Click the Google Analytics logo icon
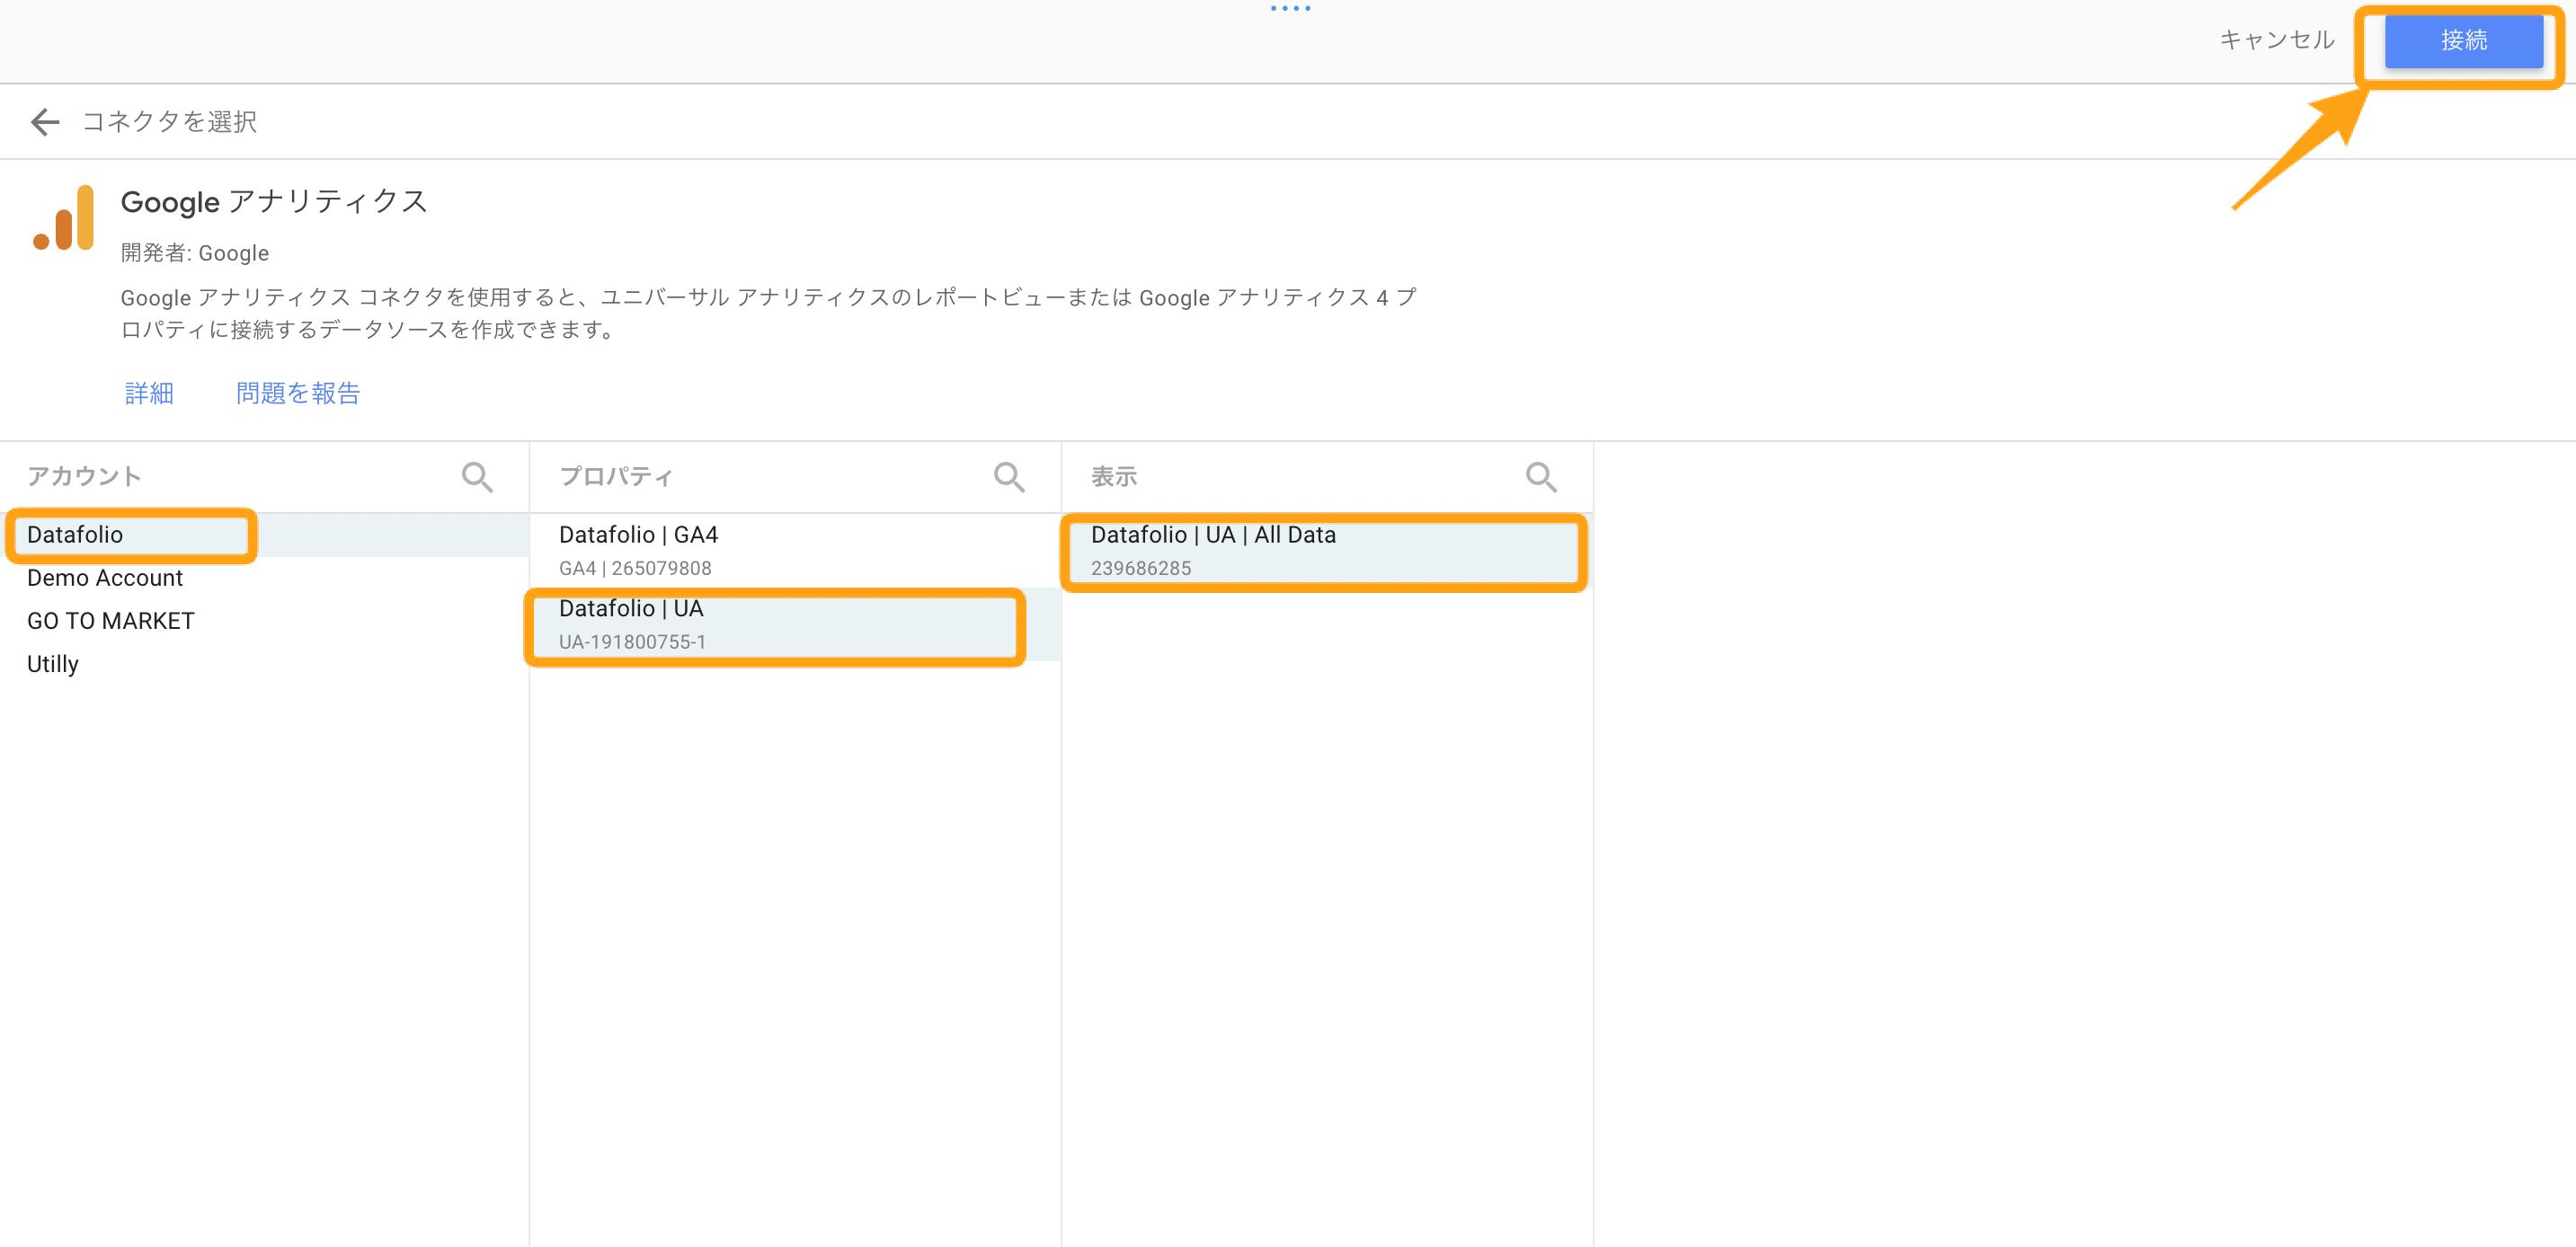Viewport: 2576px width, 1247px height. 64,217
